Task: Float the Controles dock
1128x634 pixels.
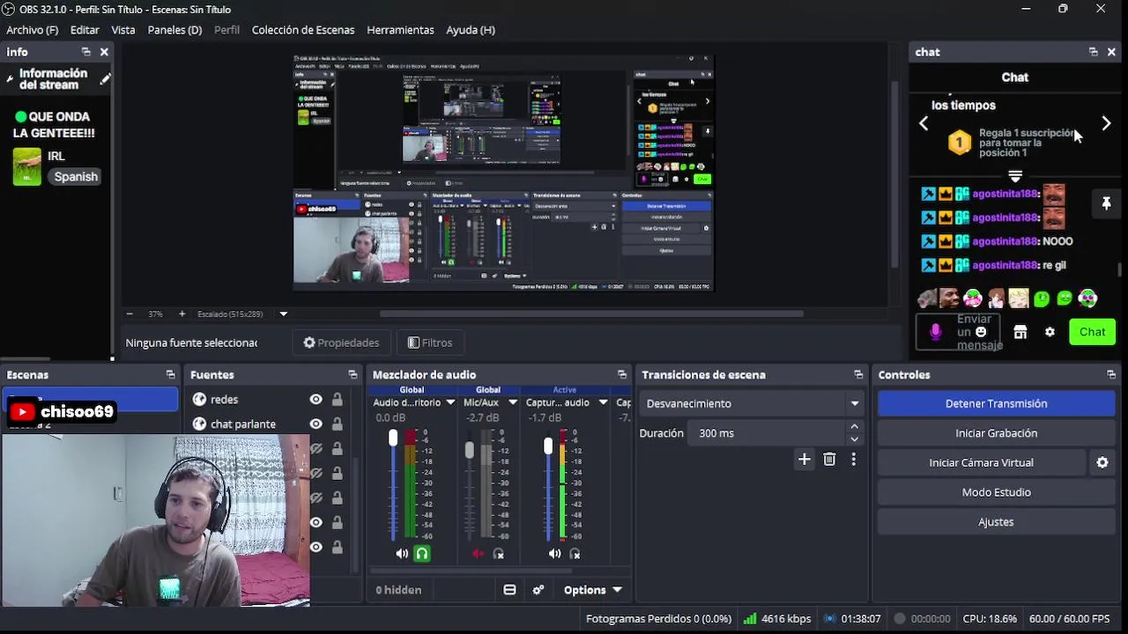Action: click(x=1111, y=374)
